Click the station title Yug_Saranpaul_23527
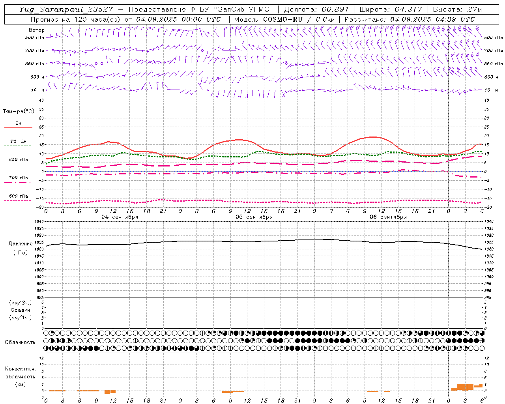The image size is (505, 404). pos(65,9)
